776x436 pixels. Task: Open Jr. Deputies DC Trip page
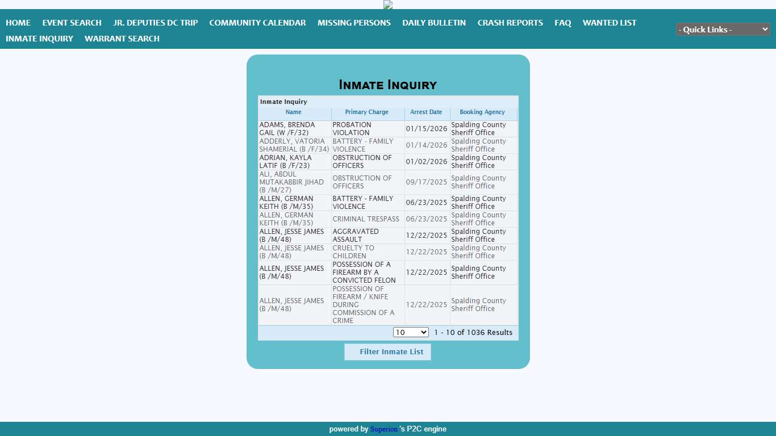pyautogui.click(x=155, y=23)
